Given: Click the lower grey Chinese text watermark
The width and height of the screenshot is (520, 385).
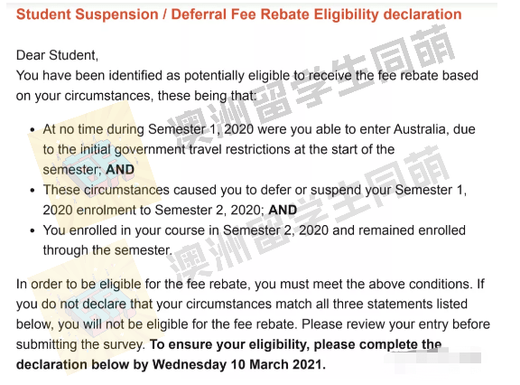Looking at the screenshot, I should pos(309,212).
